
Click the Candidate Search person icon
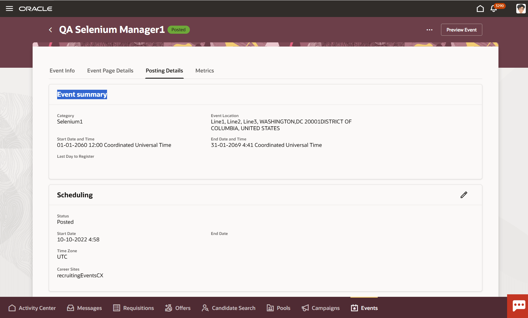pos(205,308)
